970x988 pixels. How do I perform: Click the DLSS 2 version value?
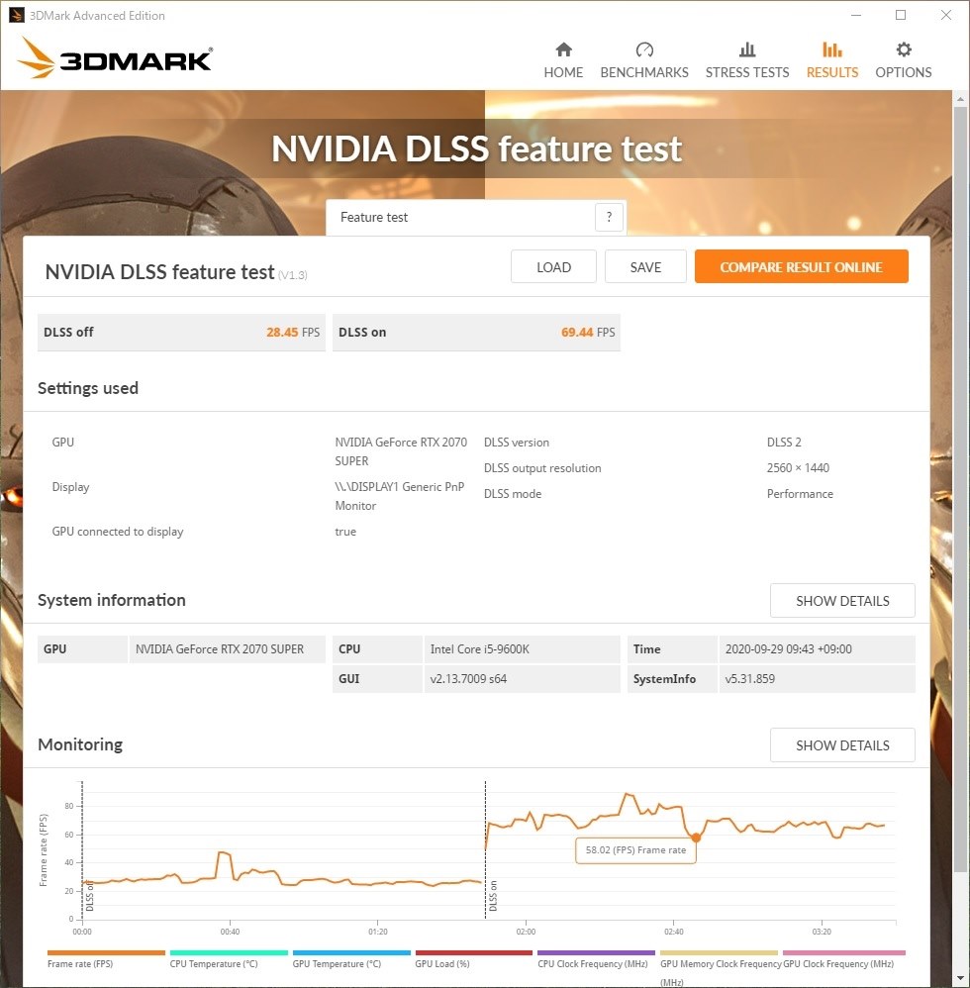point(784,443)
